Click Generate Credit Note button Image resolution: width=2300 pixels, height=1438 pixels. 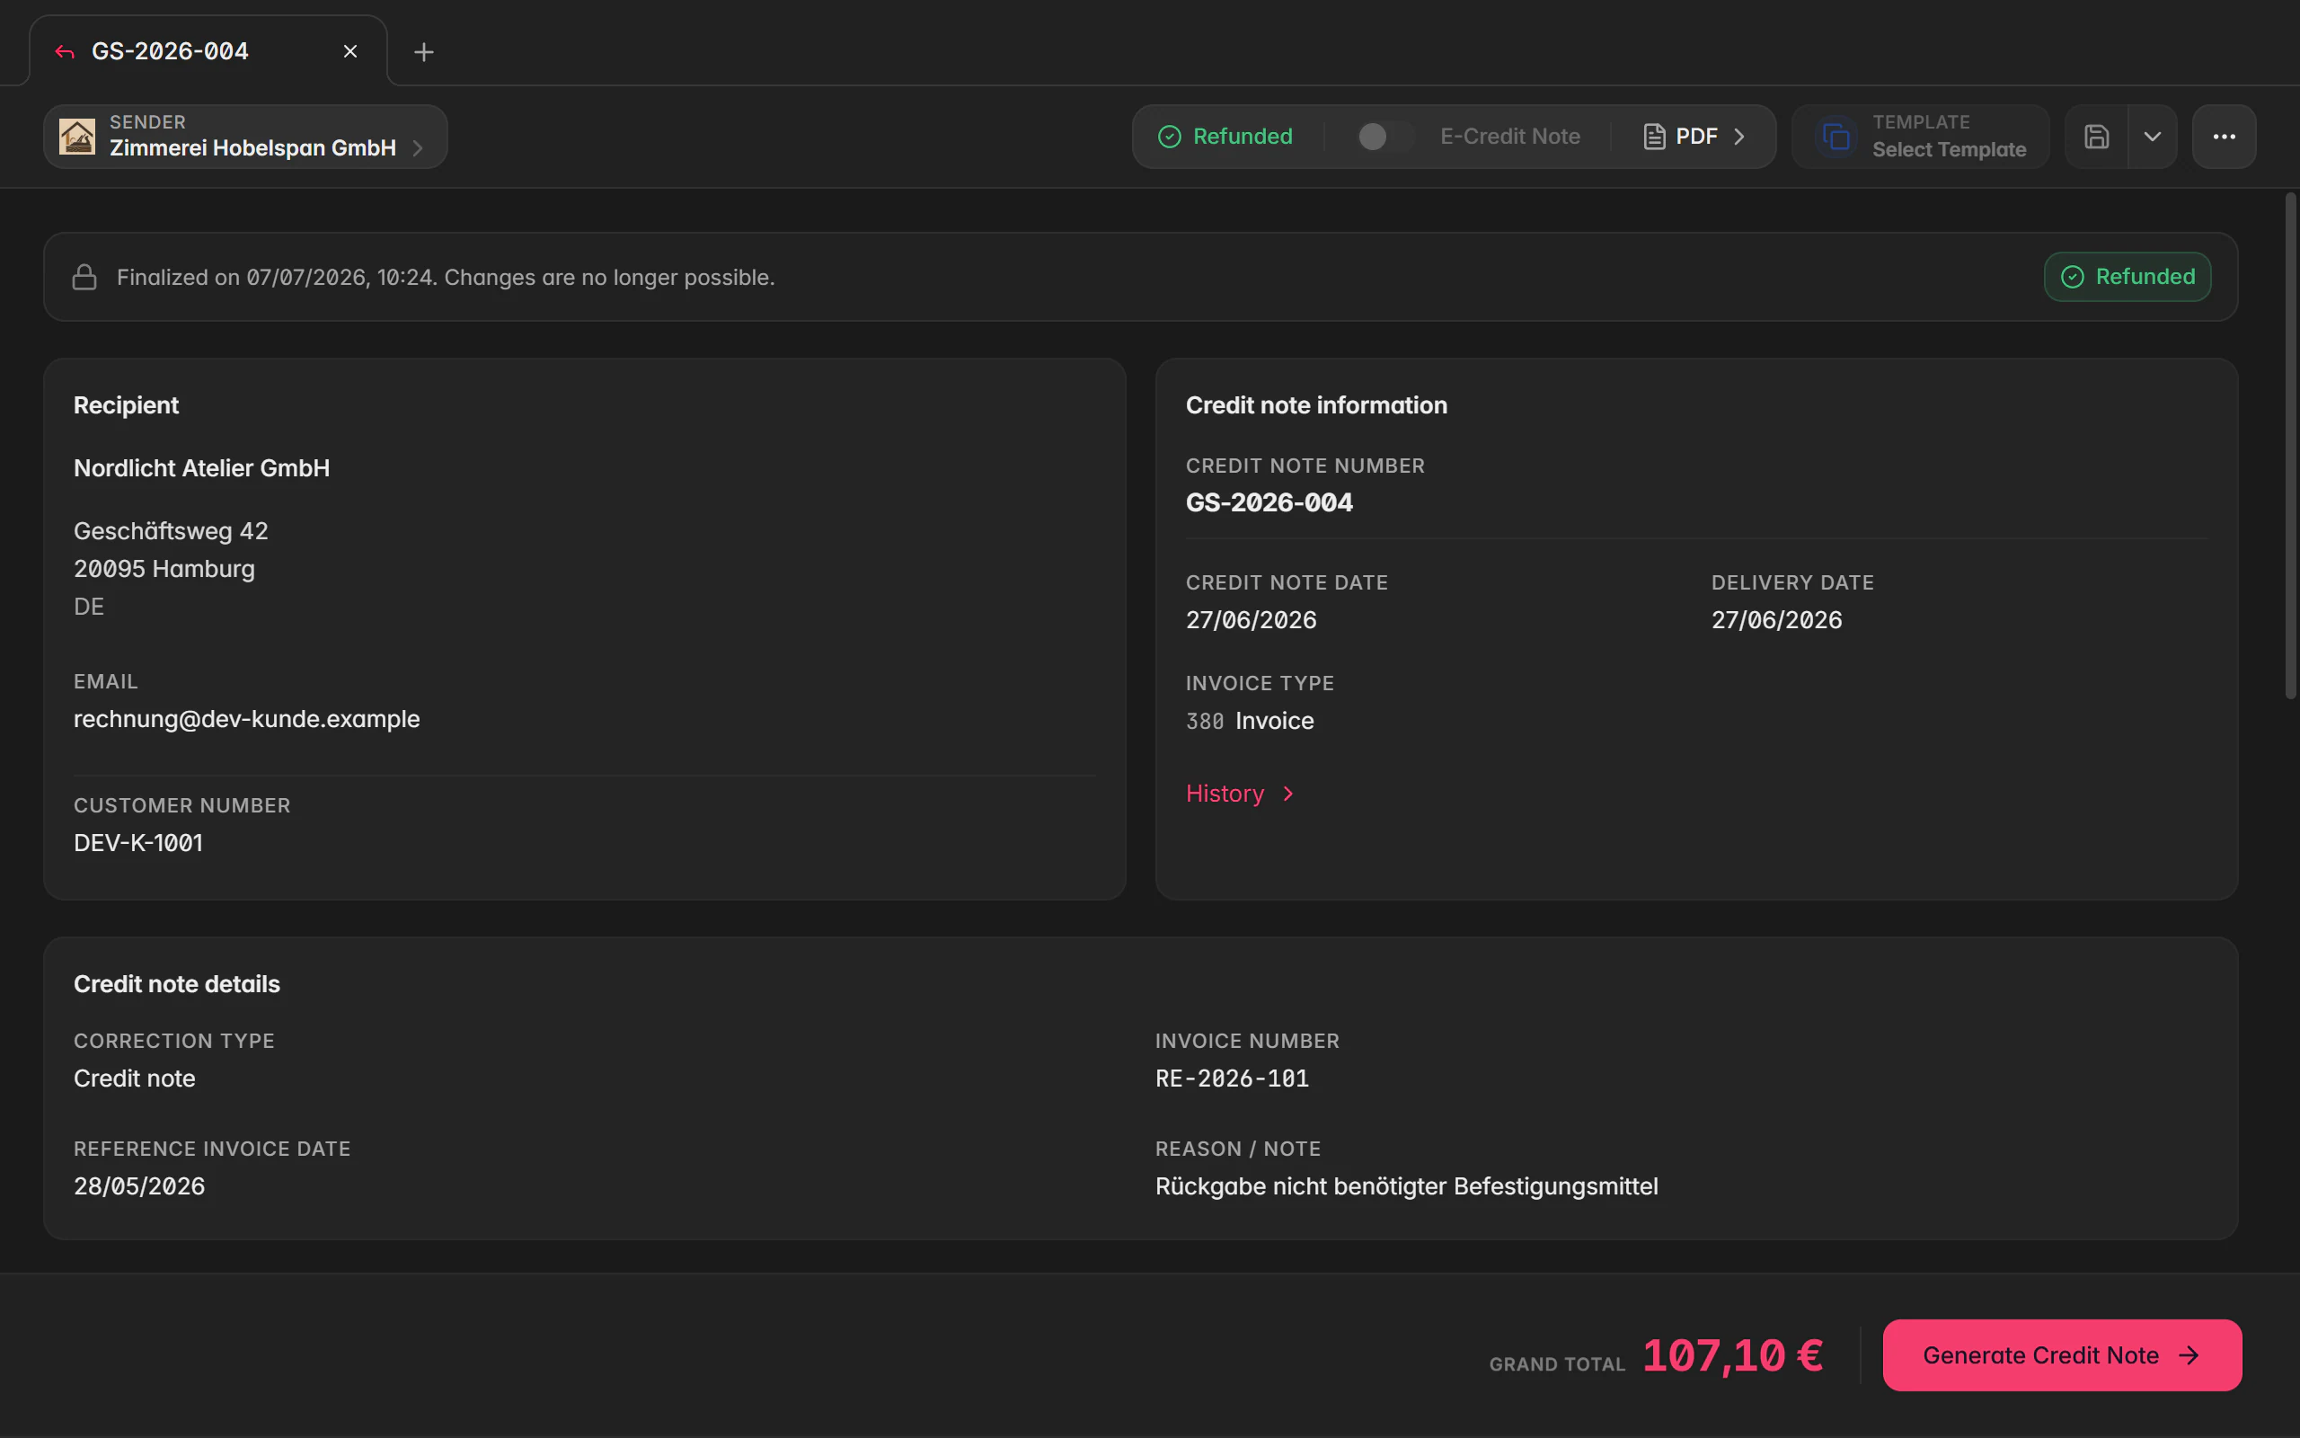click(x=2061, y=1355)
